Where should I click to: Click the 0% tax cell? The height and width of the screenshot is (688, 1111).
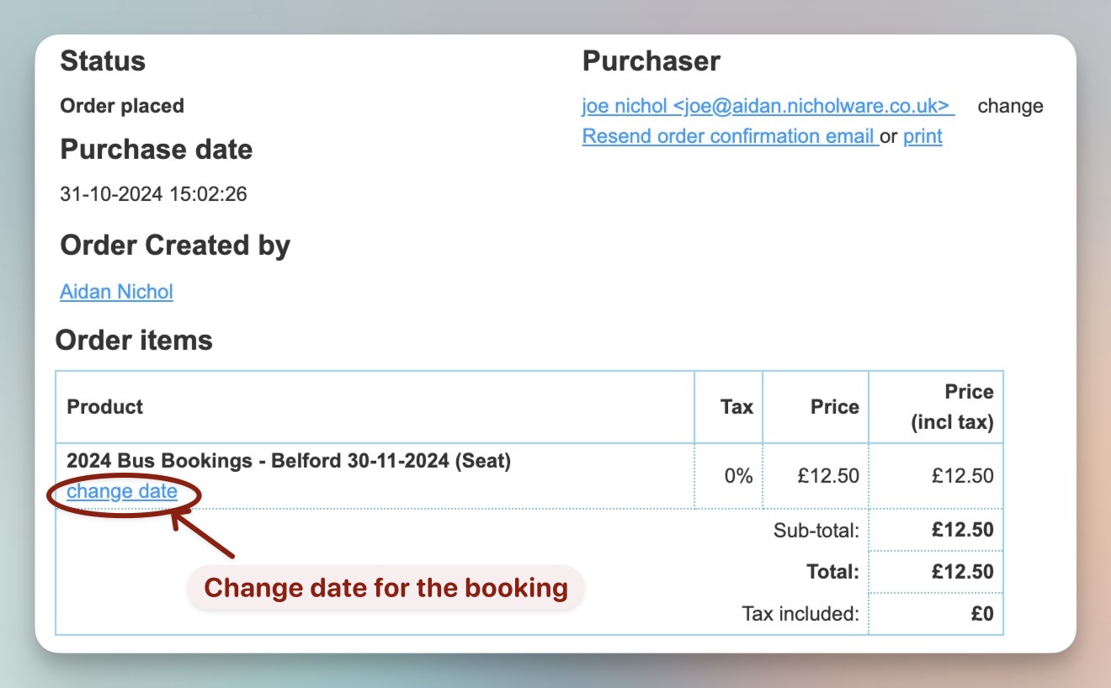tap(738, 475)
